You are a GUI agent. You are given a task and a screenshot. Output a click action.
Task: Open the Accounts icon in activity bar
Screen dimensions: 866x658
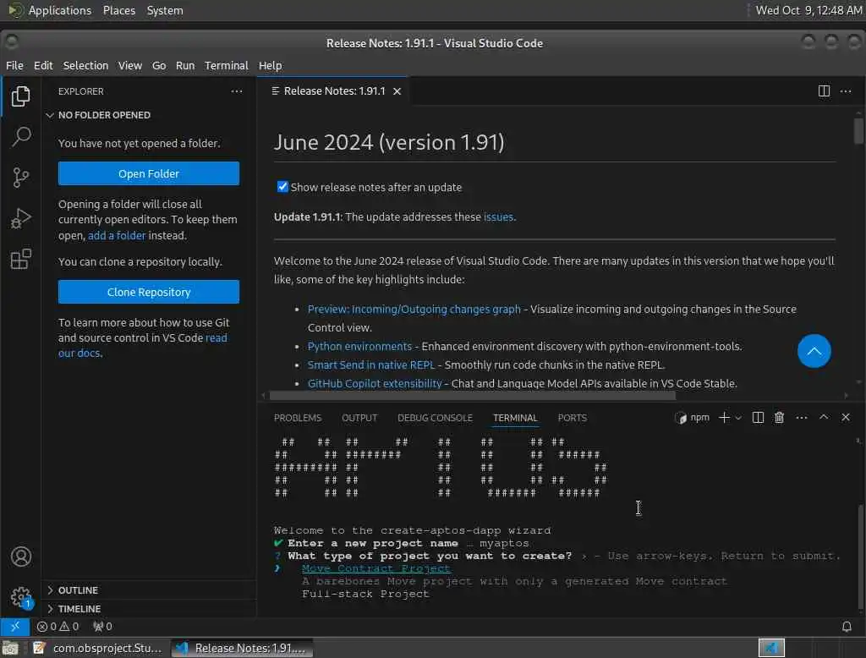click(20, 557)
